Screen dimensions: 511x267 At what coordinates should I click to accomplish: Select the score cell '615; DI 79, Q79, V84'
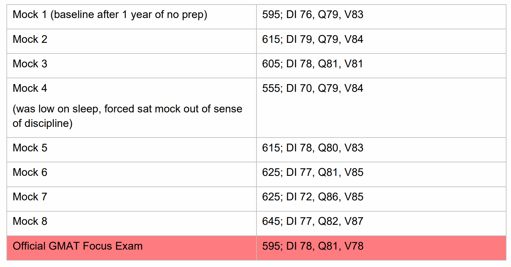coord(312,39)
